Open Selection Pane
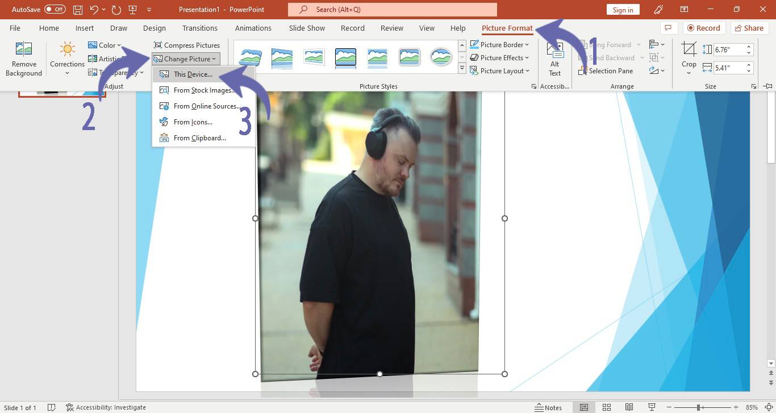The image size is (776, 413). (x=606, y=71)
